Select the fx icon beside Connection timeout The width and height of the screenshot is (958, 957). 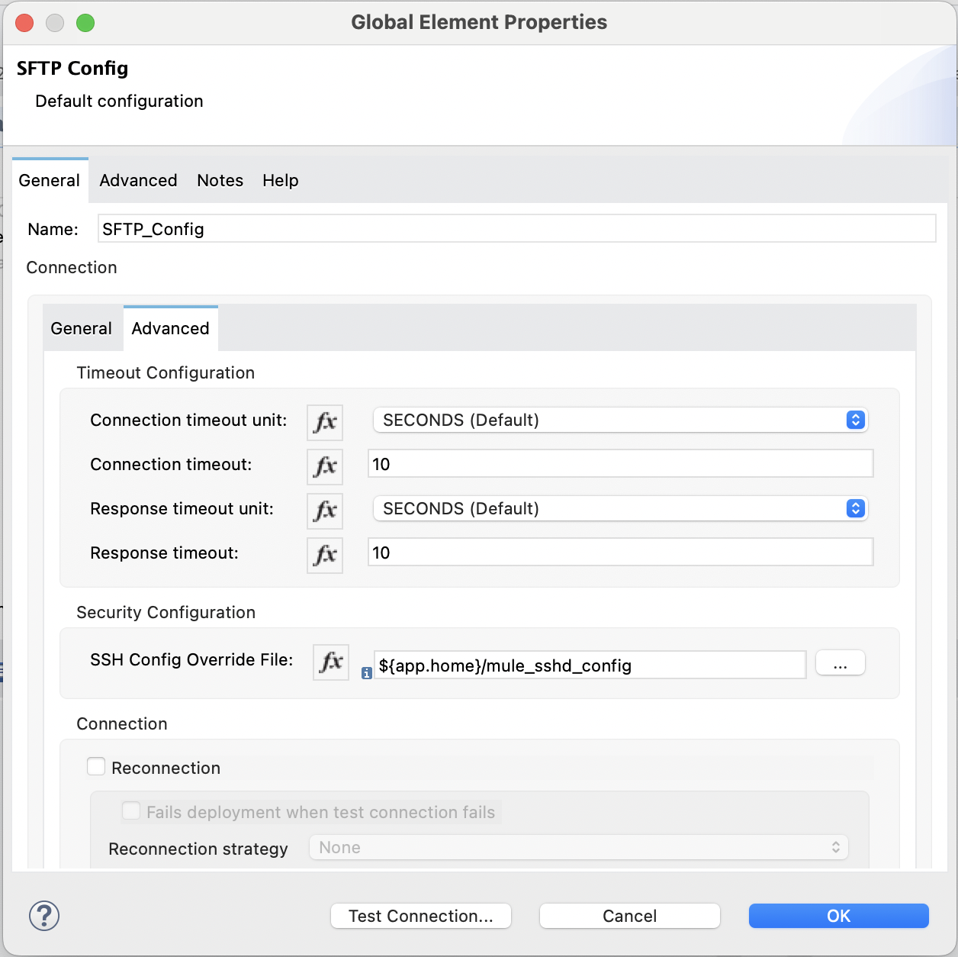coord(324,466)
